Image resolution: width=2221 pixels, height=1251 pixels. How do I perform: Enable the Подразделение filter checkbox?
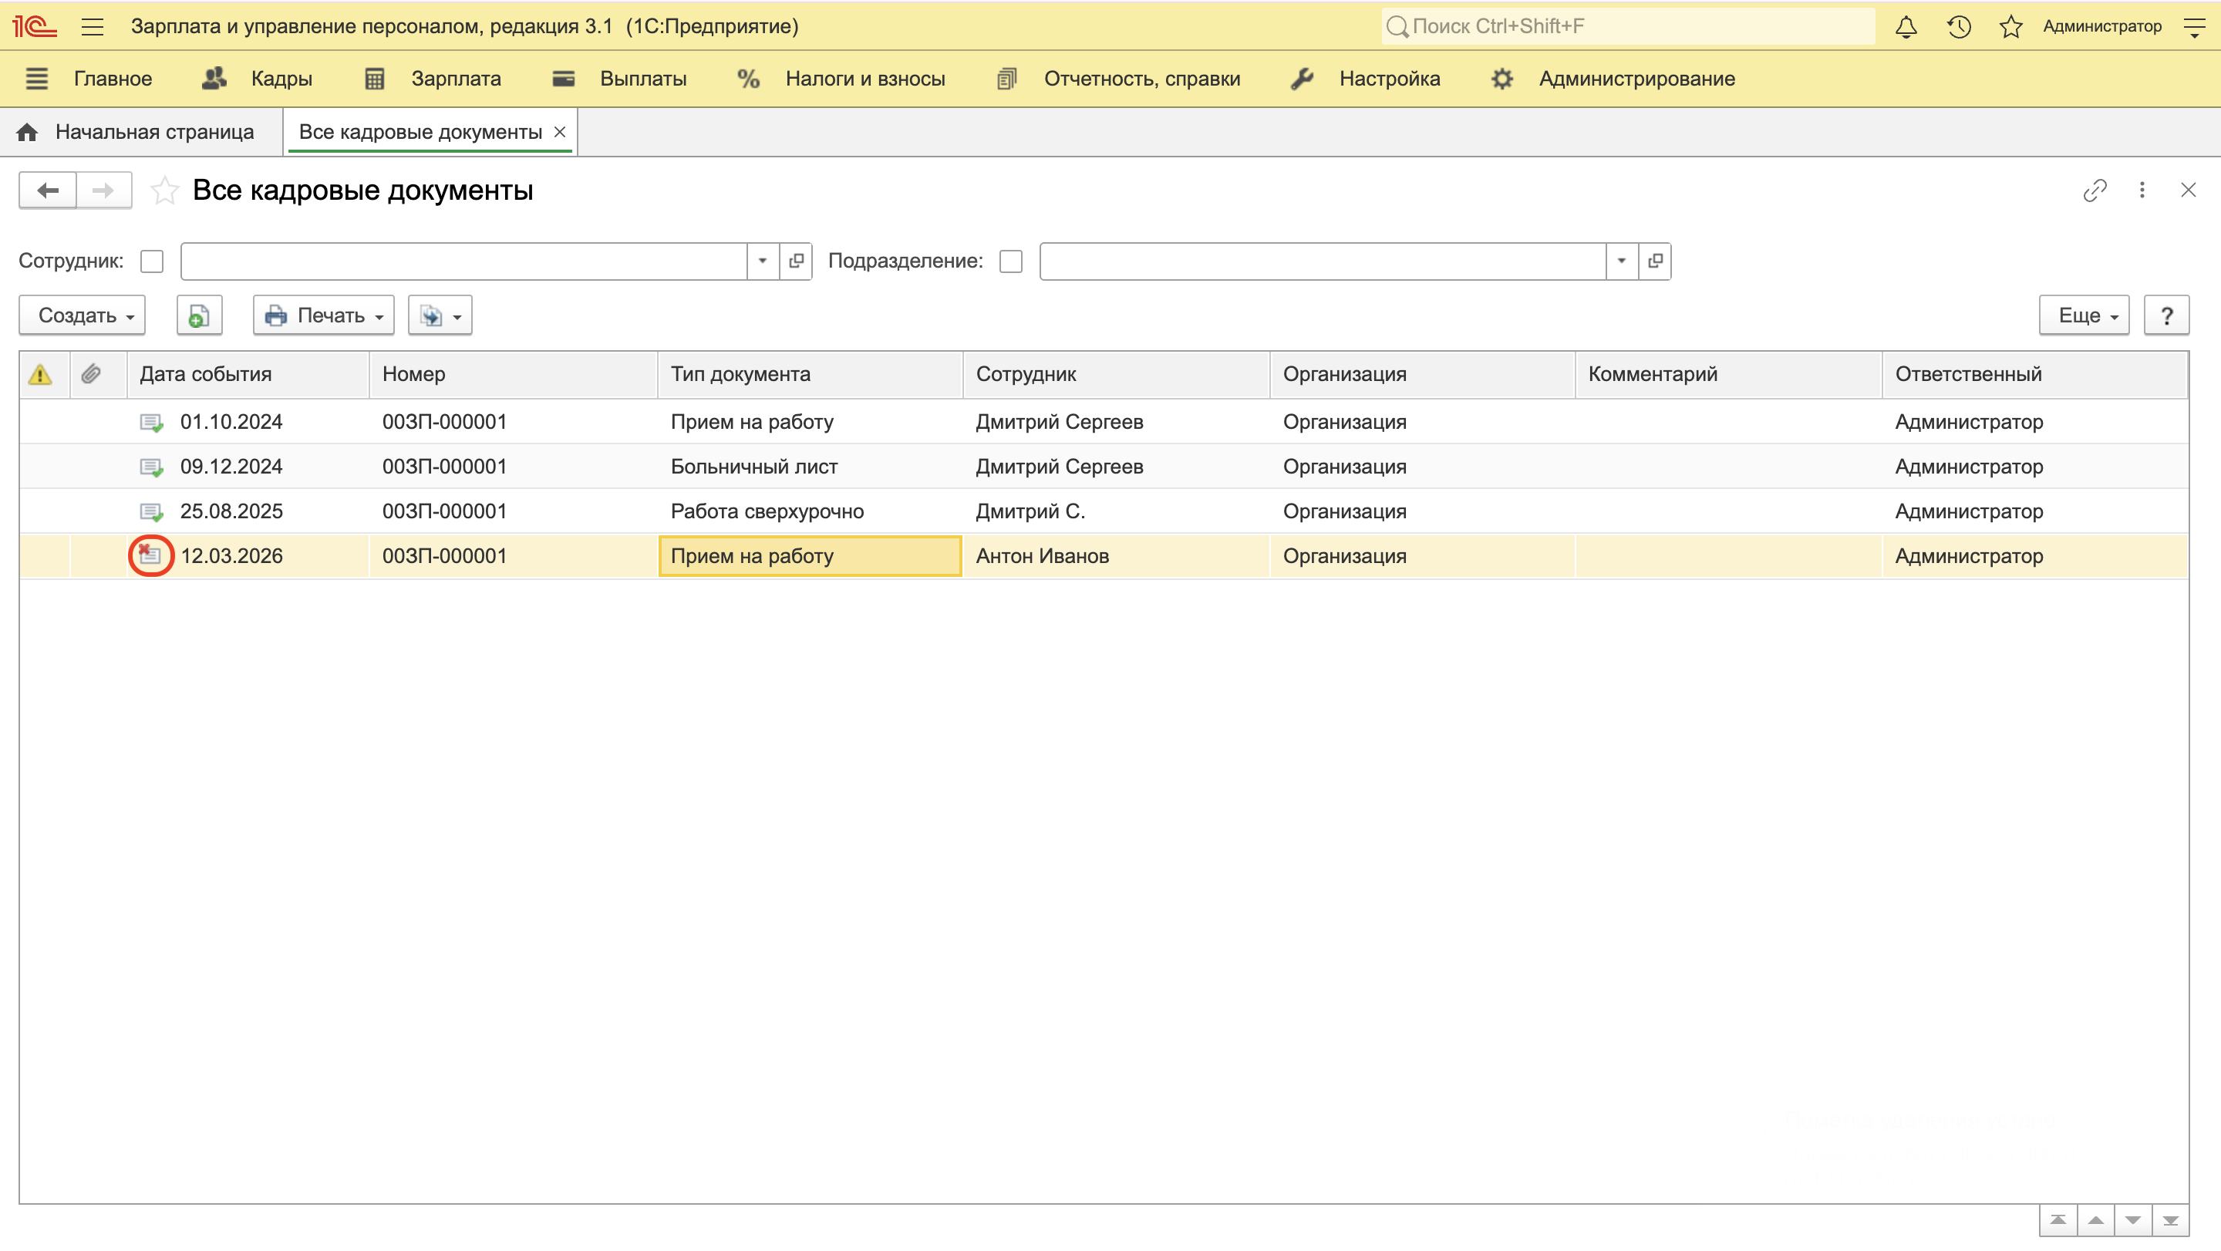(x=1010, y=261)
